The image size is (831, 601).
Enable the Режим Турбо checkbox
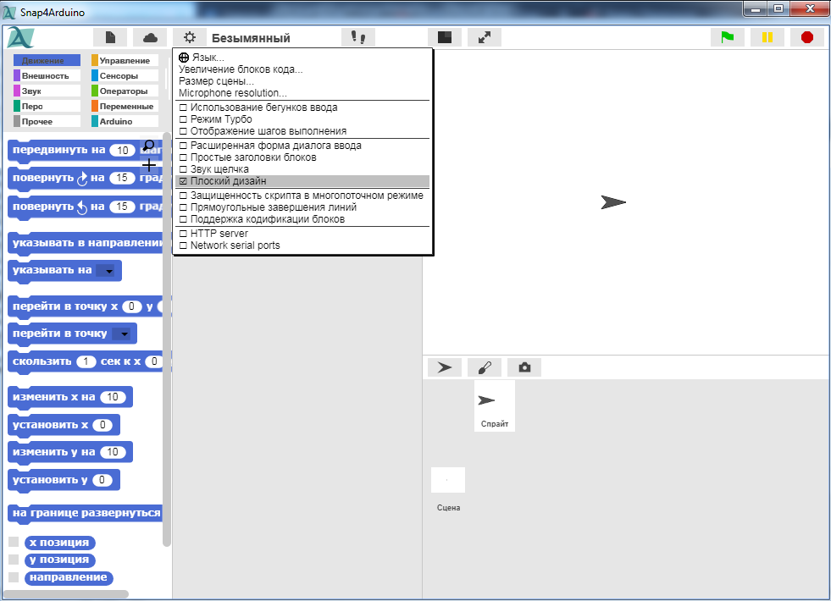point(183,120)
